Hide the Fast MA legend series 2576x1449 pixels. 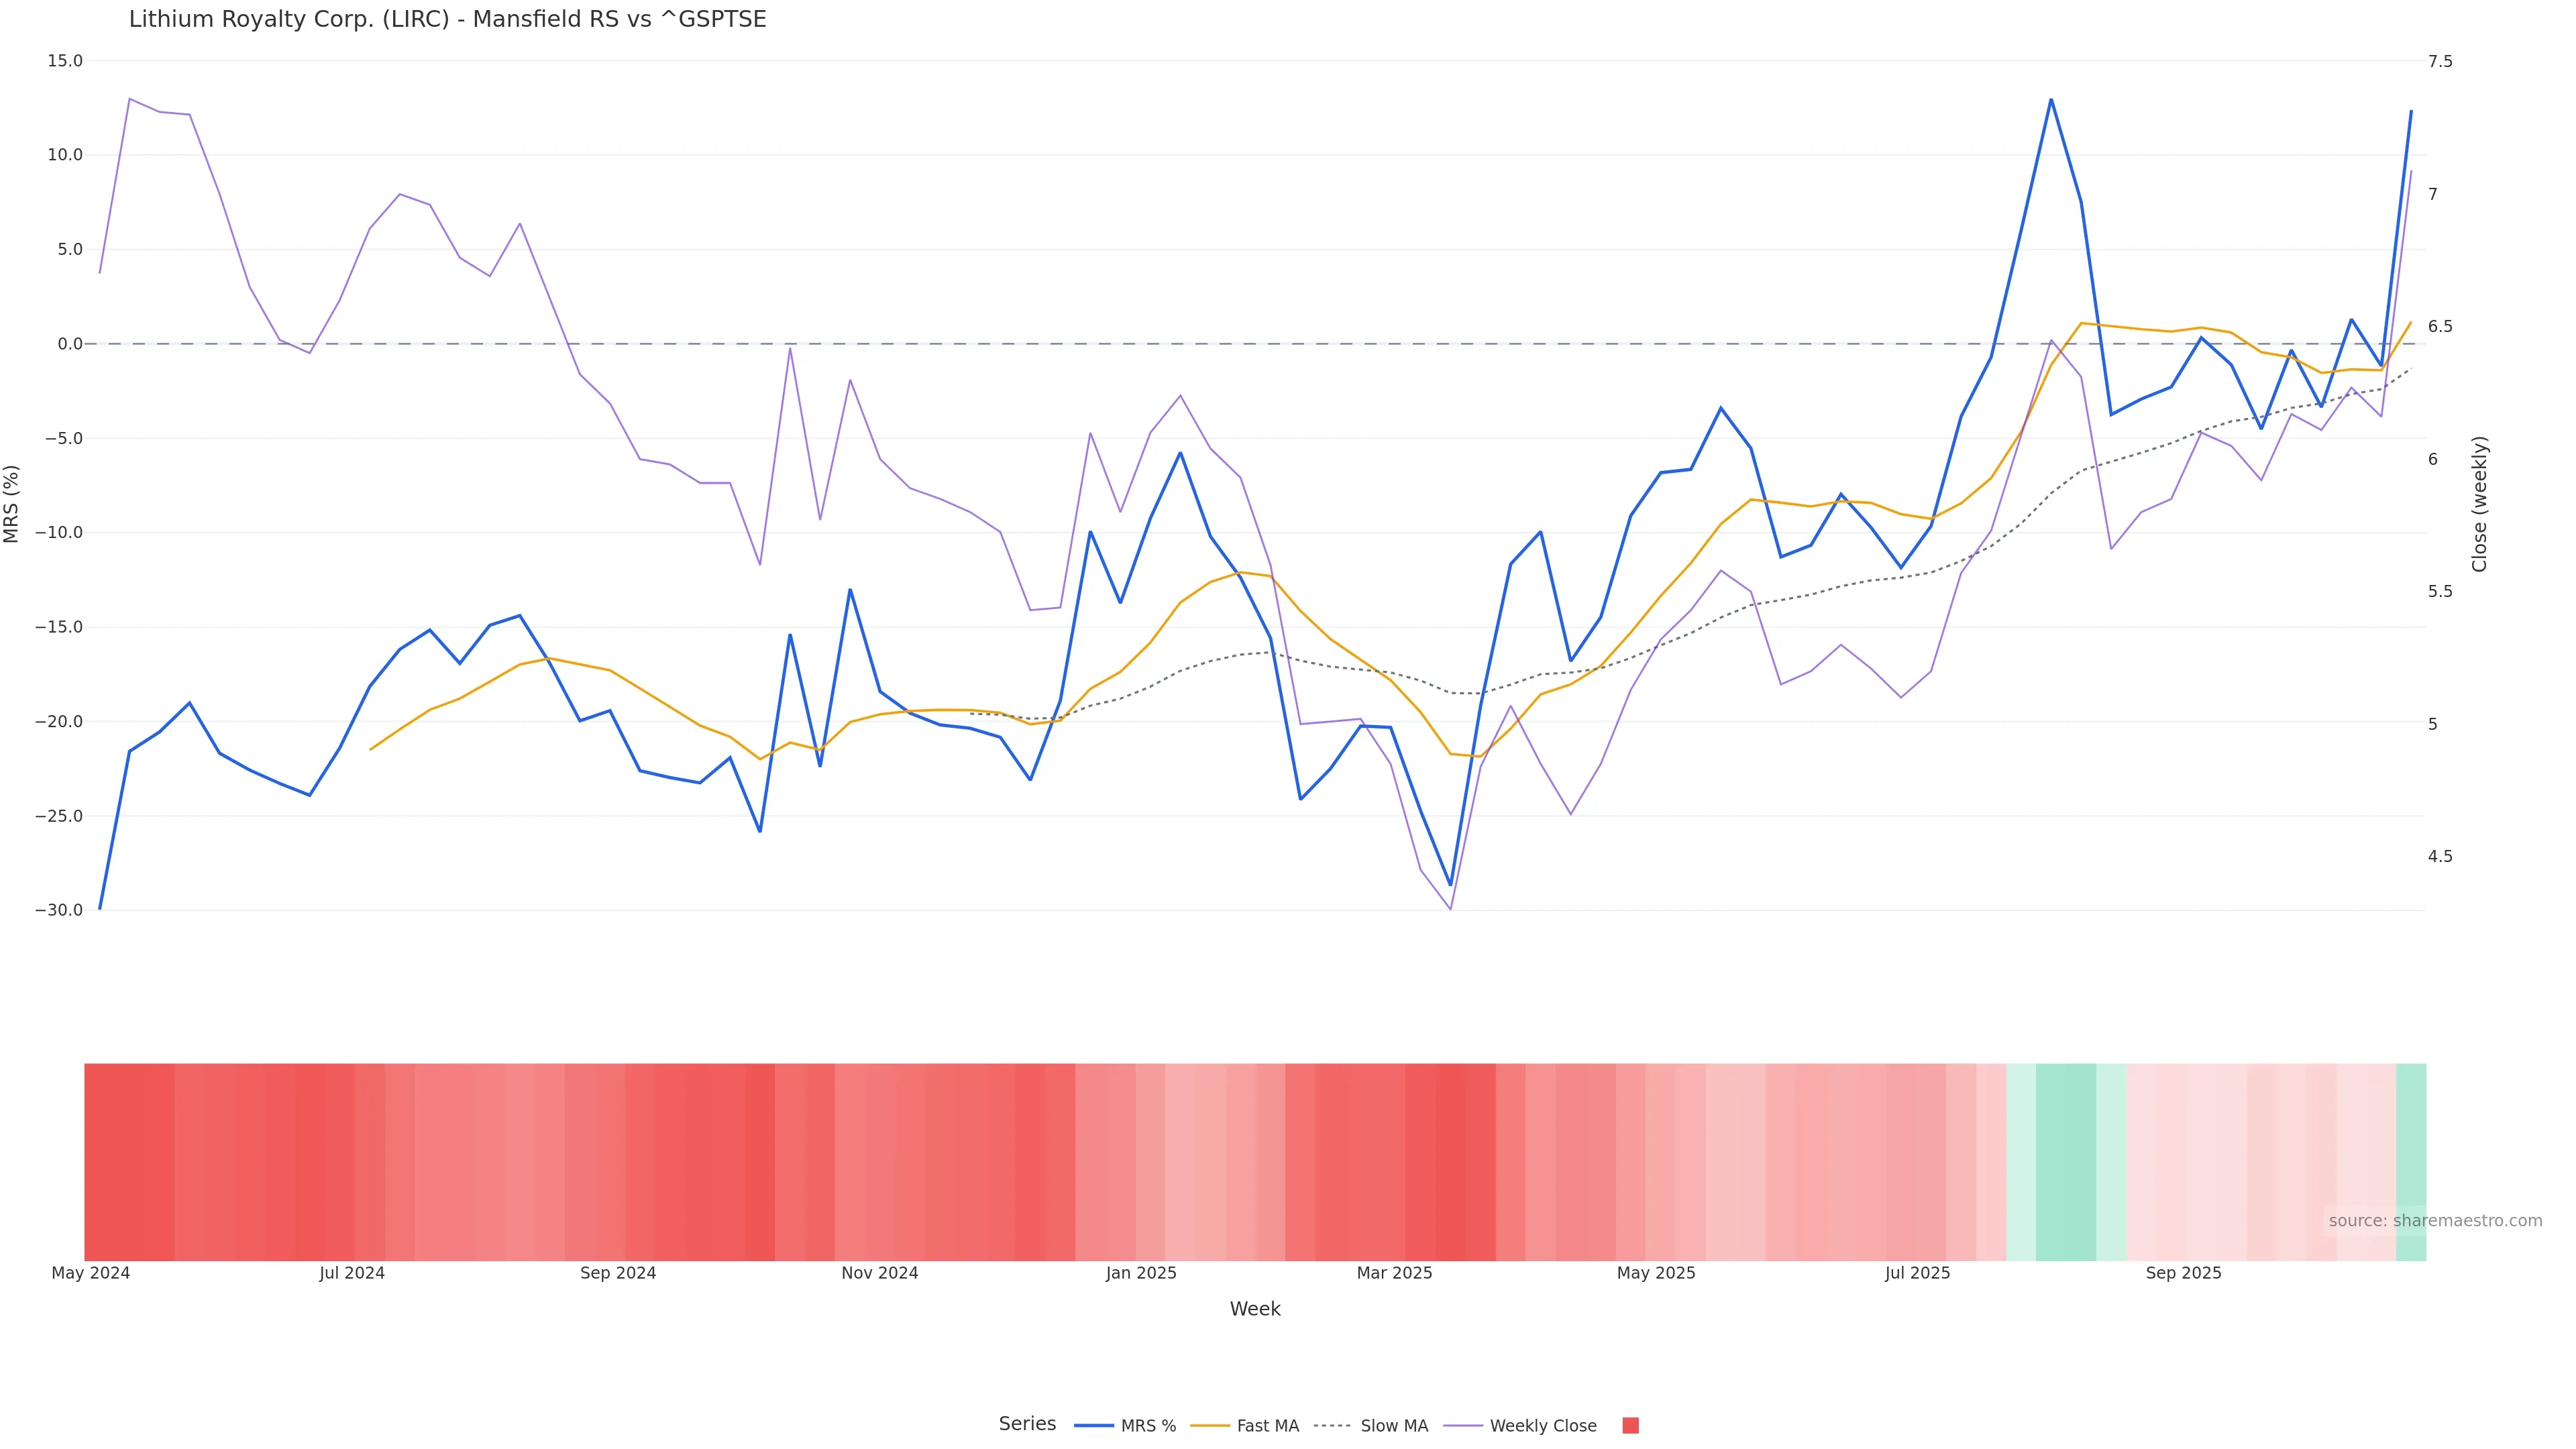tap(1267, 1426)
